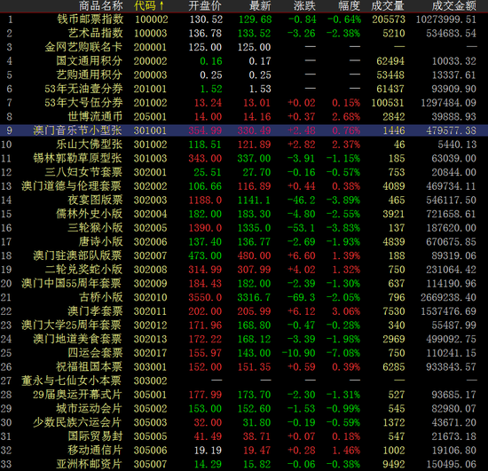The image size is (488, 471).
Task: Sort by the 涨跌 column header
Action: pos(304,5)
